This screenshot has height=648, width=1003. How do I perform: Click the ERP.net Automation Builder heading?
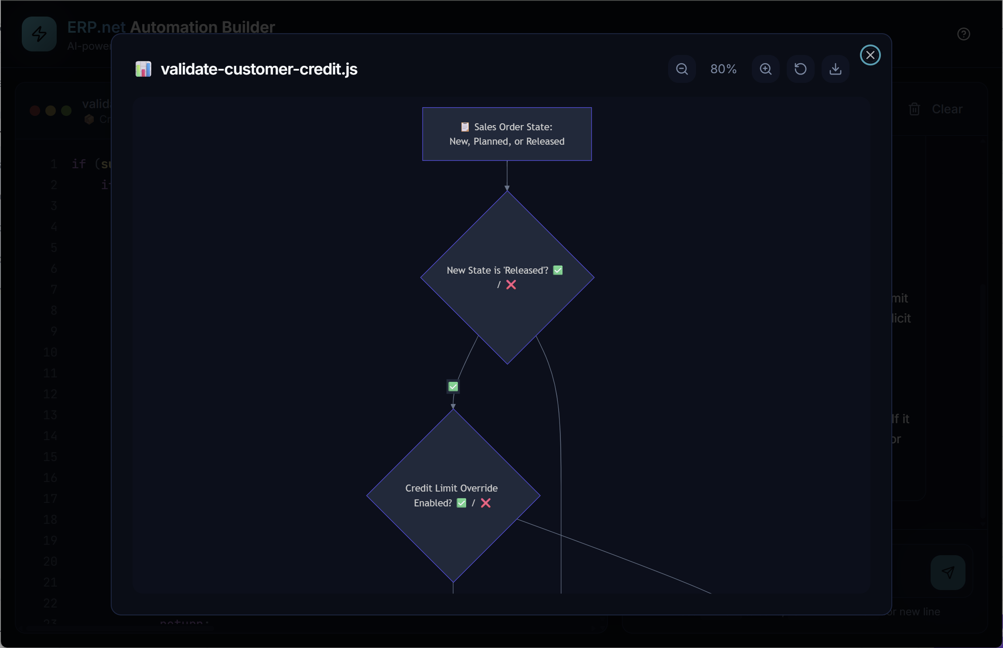171,27
